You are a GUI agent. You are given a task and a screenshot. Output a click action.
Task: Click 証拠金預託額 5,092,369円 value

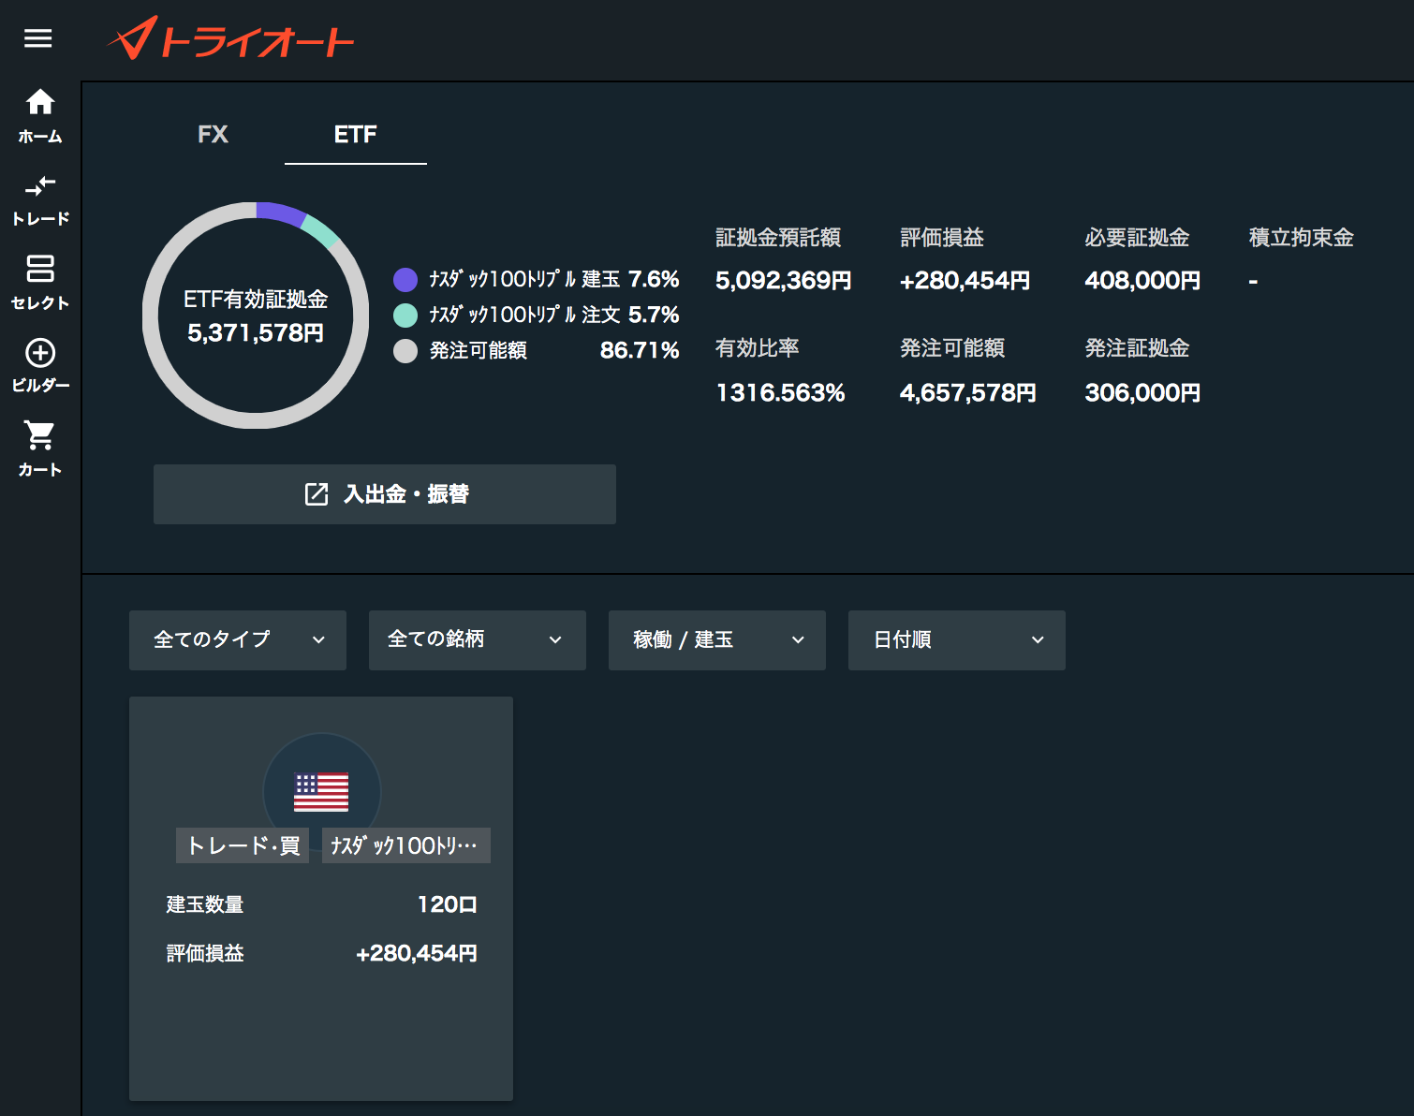pyautogui.click(x=784, y=281)
